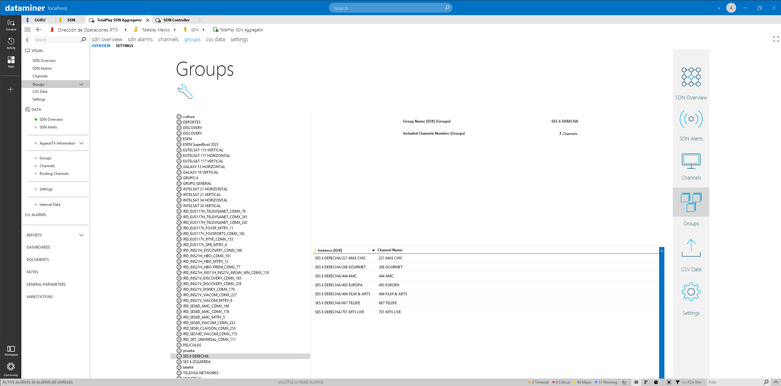This screenshot has width=781, height=386.
Task: Open header dropdown arrow near avatar
Action: click(719, 8)
